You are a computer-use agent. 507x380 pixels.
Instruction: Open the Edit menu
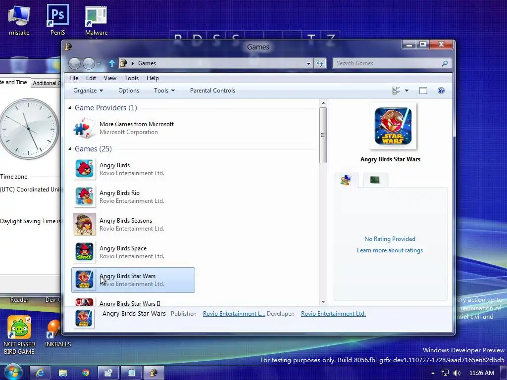(x=91, y=78)
